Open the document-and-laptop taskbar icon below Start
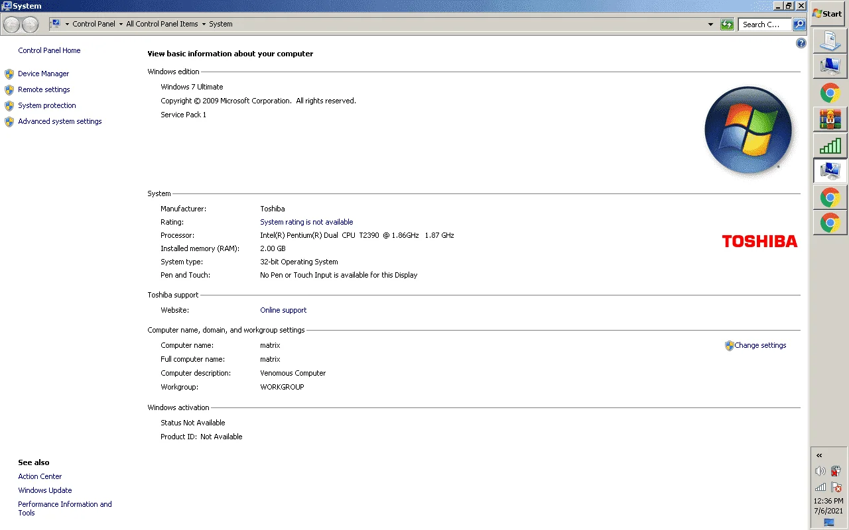The height and width of the screenshot is (530, 849). click(830, 41)
